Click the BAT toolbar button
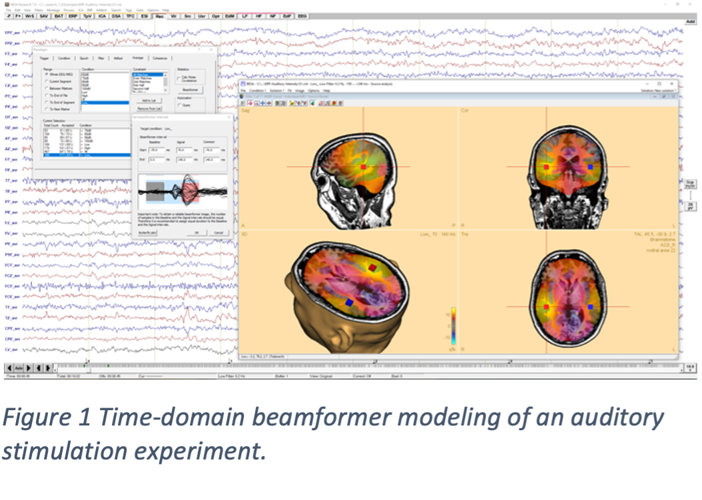 (59, 15)
